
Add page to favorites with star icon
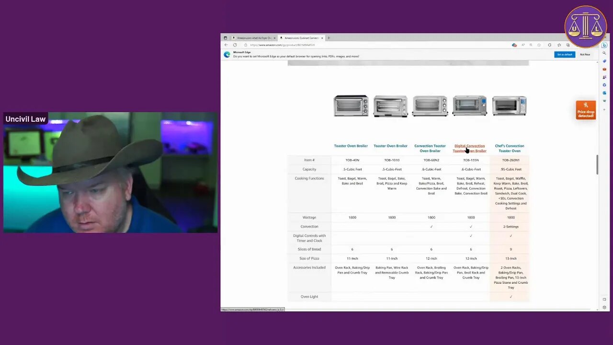pos(539,45)
